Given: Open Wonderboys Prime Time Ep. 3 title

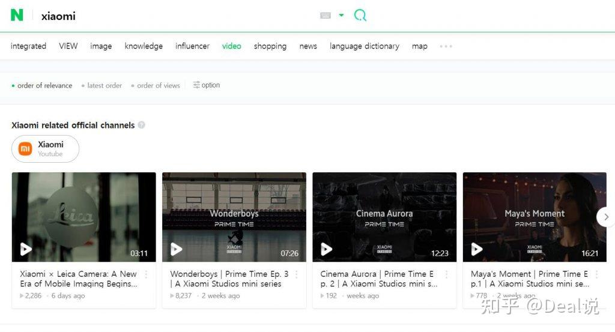Looking at the screenshot, I should click(229, 279).
